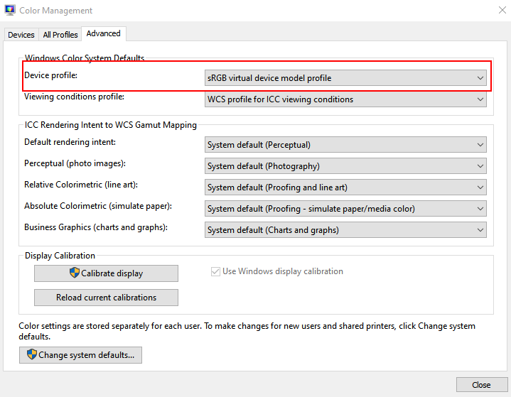This screenshot has height=397, width=511.
Task: Click the Reload current calibrations button
Action: (106, 298)
